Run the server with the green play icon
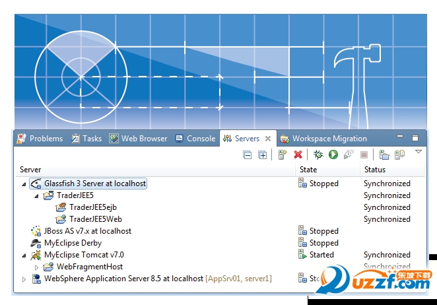This screenshot has height=305, width=437. click(x=333, y=154)
